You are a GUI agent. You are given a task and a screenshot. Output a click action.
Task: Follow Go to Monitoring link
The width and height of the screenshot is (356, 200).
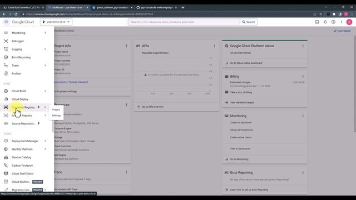pos(239,159)
